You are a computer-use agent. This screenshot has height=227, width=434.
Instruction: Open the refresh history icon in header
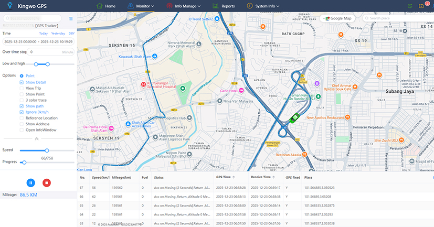(x=409, y=6)
